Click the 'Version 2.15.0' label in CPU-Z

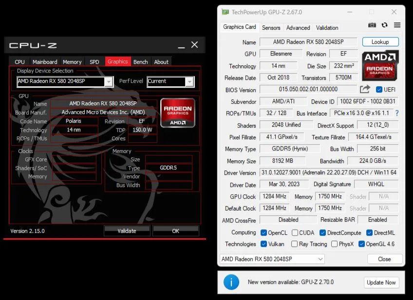tap(27, 231)
